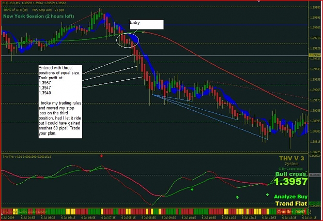This screenshot has width=323, height=221.
Task: Click the green up arrow near 12:55
Action: (267, 195)
